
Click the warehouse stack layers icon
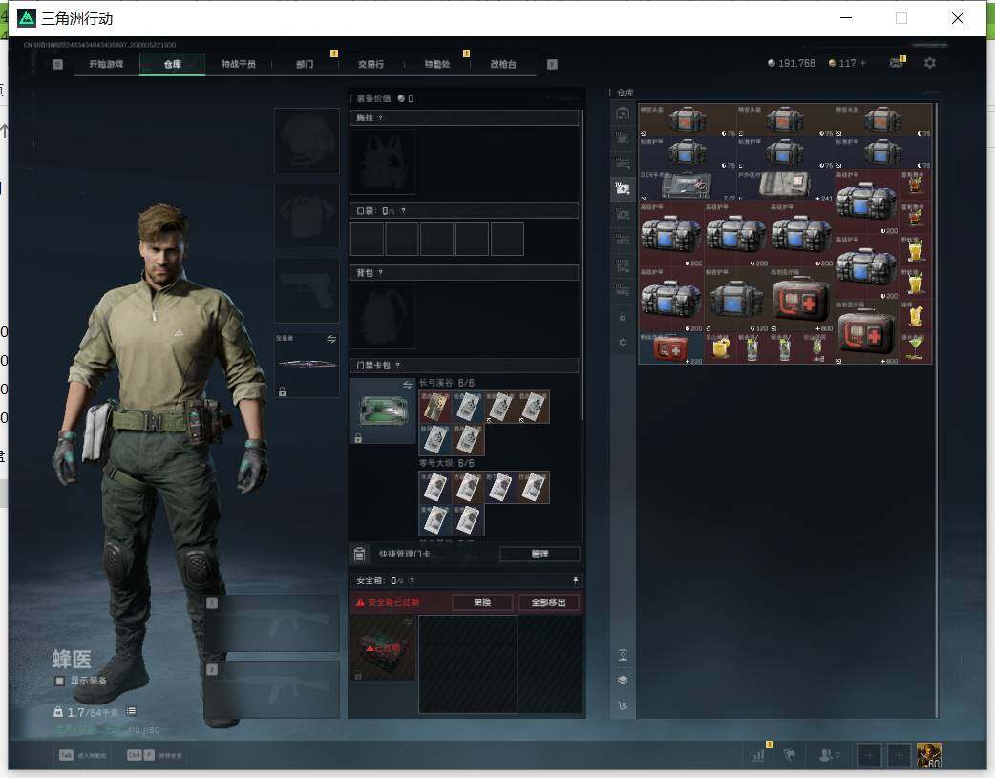623,681
